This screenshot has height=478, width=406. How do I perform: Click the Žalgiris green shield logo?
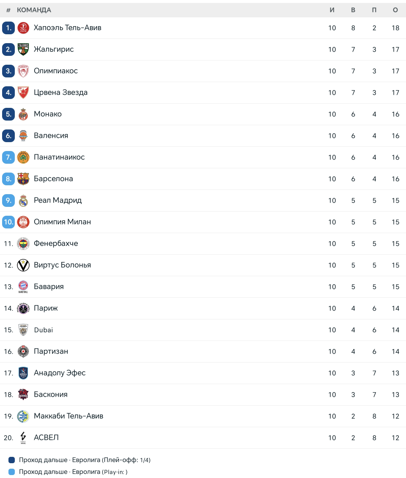[x=23, y=49]
